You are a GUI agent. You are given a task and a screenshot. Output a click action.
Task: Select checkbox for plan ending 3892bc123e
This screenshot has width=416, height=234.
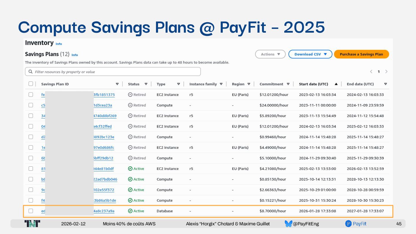pyautogui.click(x=31, y=137)
